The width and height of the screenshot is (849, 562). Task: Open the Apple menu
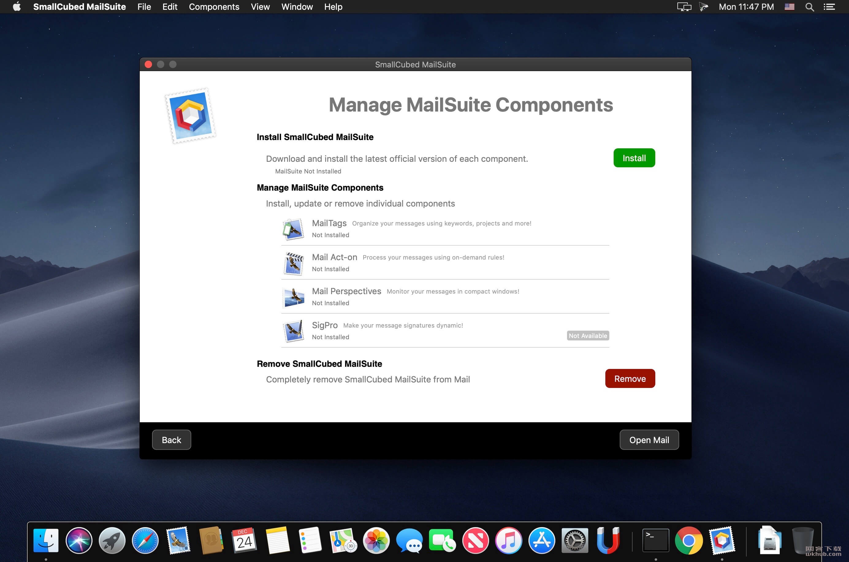click(x=17, y=7)
